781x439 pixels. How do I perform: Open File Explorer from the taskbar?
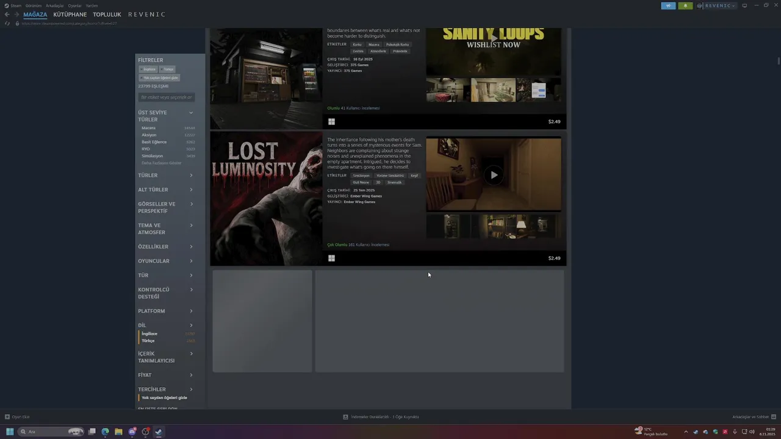click(118, 432)
